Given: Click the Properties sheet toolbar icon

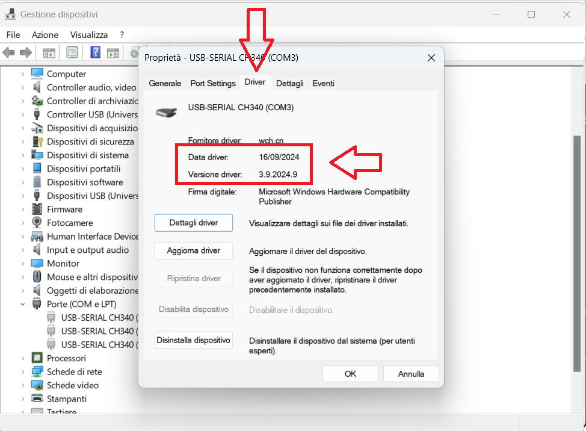Looking at the screenshot, I should click(72, 53).
